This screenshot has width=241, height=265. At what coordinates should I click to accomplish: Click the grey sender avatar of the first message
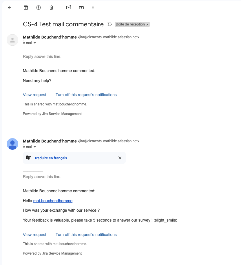click(12, 40)
